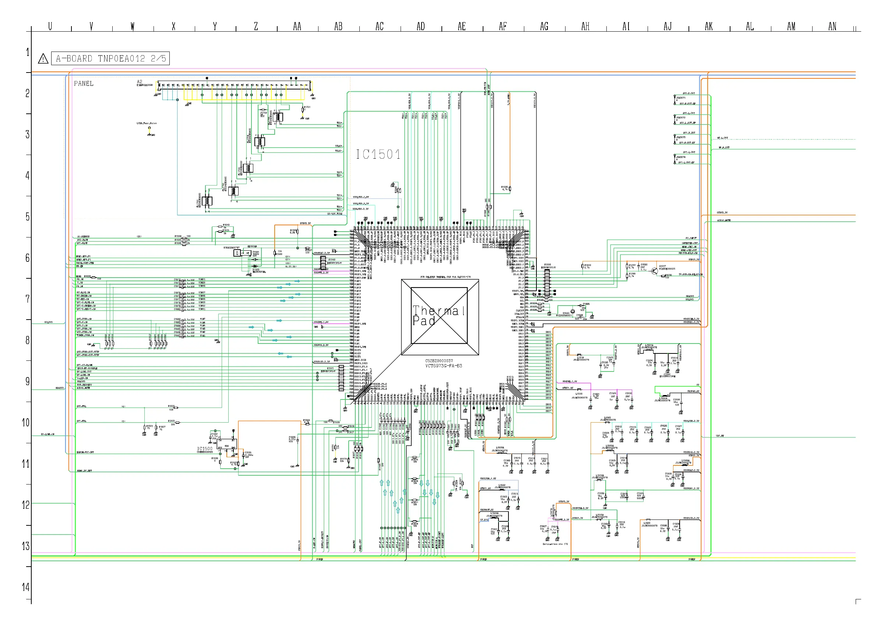Click the VCT6973G-FA-B3 part number text

click(x=443, y=366)
